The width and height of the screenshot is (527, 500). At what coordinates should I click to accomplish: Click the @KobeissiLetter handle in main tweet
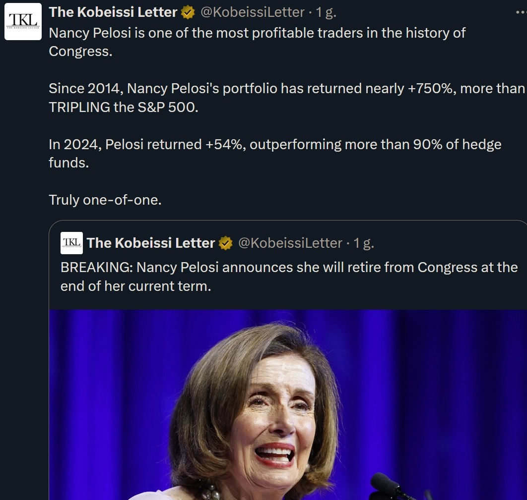tap(252, 12)
